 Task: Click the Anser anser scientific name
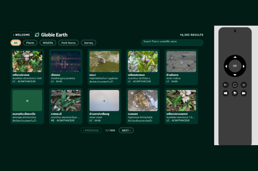pos(96,117)
